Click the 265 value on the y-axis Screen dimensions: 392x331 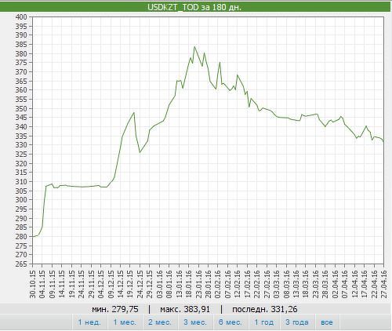point(21,264)
